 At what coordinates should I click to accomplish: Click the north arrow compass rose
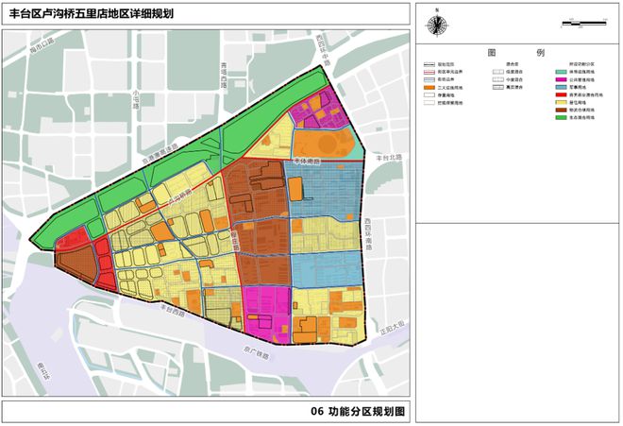(437, 24)
